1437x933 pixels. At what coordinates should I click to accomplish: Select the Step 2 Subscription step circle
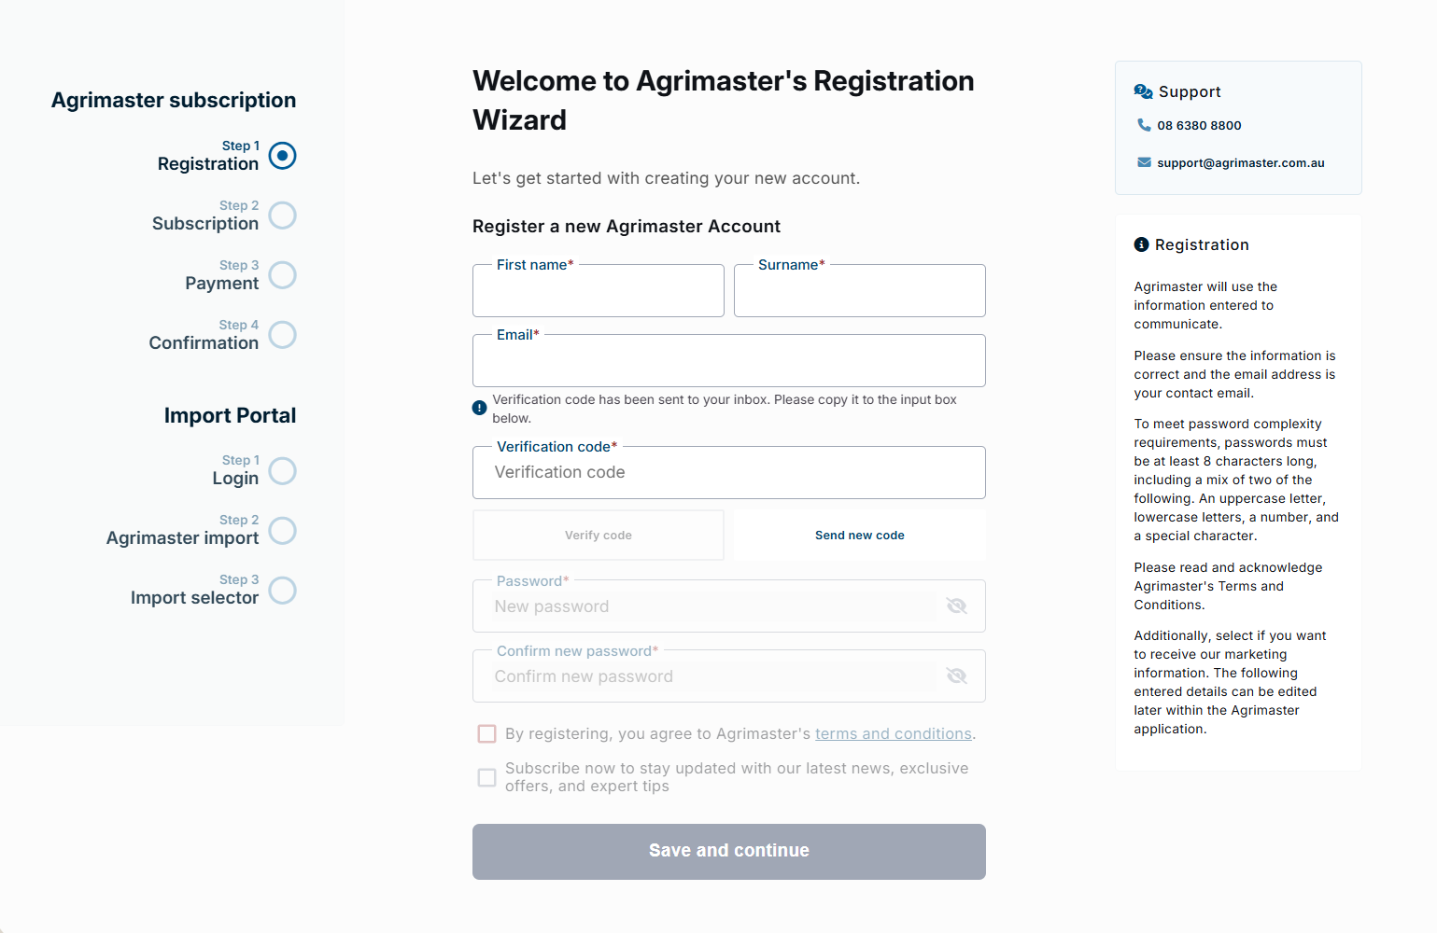point(283,216)
